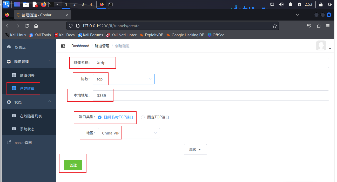Image resolution: width=337 pixels, height=182 pixels.
Task: Toggle the sidebar collapse hamburger icon
Action: [x=63, y=46]
